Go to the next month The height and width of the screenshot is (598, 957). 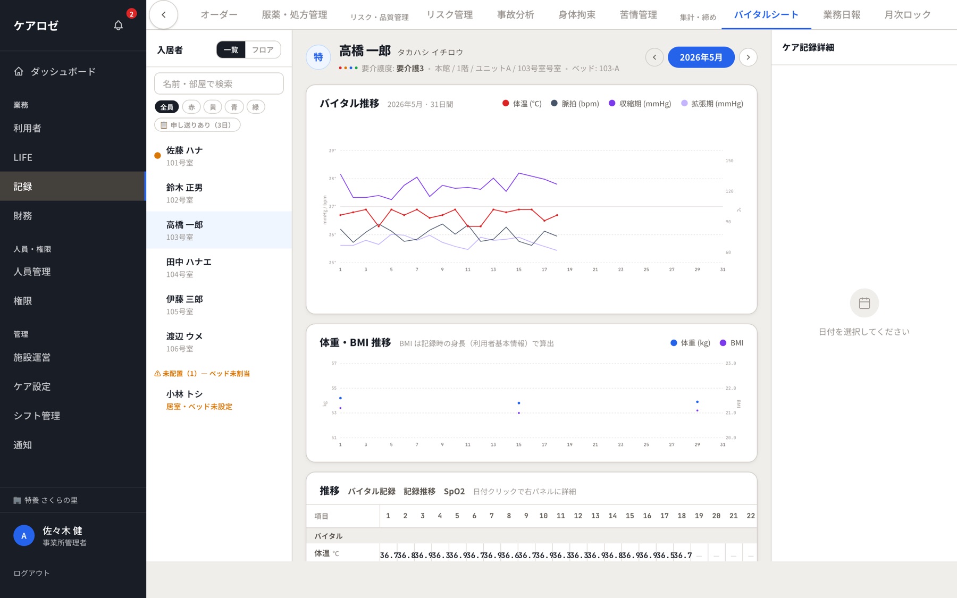tap(748, 57)
